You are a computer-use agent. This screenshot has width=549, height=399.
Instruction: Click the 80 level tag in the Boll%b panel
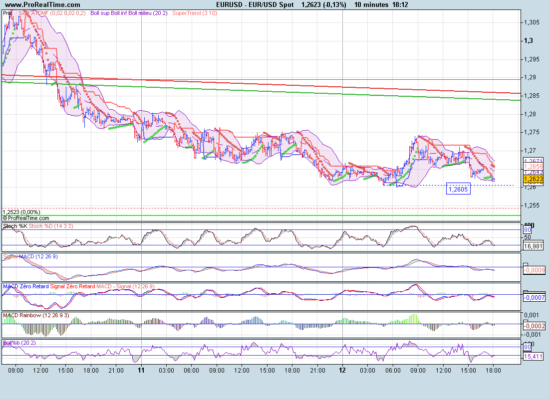[x=528, y=347]
